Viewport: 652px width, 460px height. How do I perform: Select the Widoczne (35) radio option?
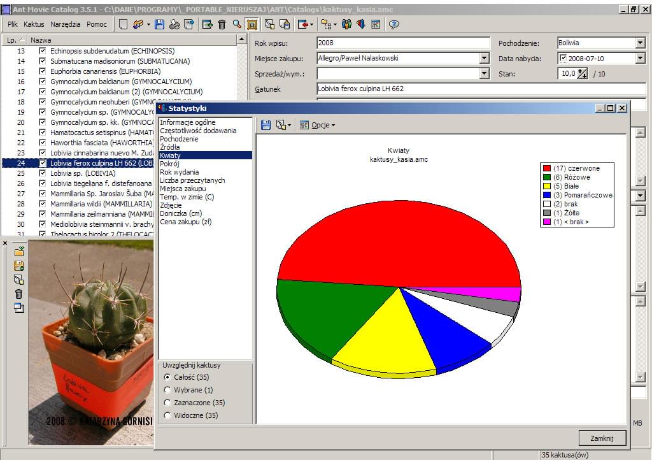tap(167, 415)
